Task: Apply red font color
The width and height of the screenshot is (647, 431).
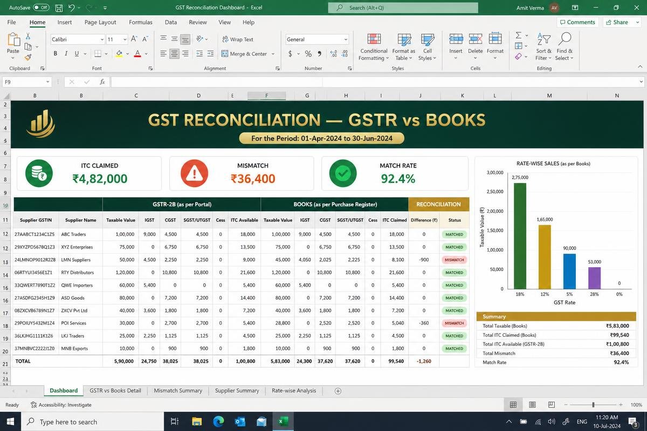Action: tap(137, 54)
